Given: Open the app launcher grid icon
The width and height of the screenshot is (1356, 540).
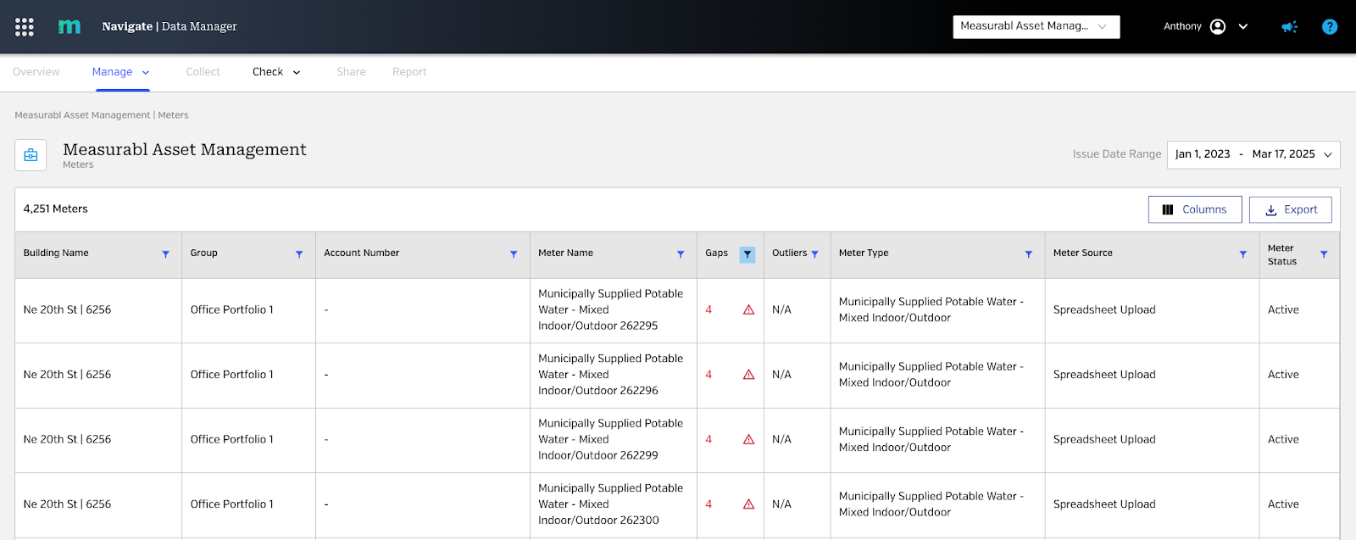Looking at the screenshot, I should tap(25, 27).
